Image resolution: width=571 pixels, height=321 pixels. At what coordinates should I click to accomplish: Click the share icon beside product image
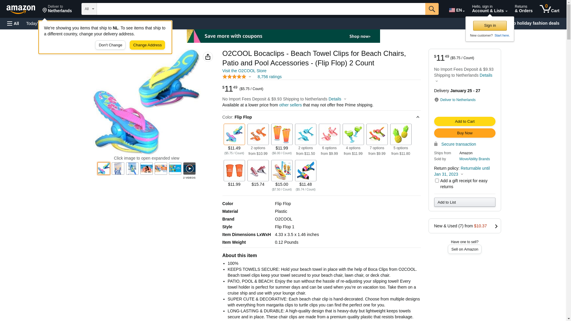coord(208,57)
